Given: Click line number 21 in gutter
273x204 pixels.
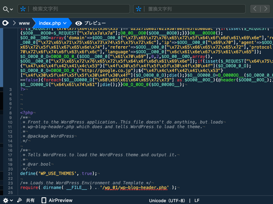Looking at the screenshot, I should pyautogui.click(x=10, y=174).
